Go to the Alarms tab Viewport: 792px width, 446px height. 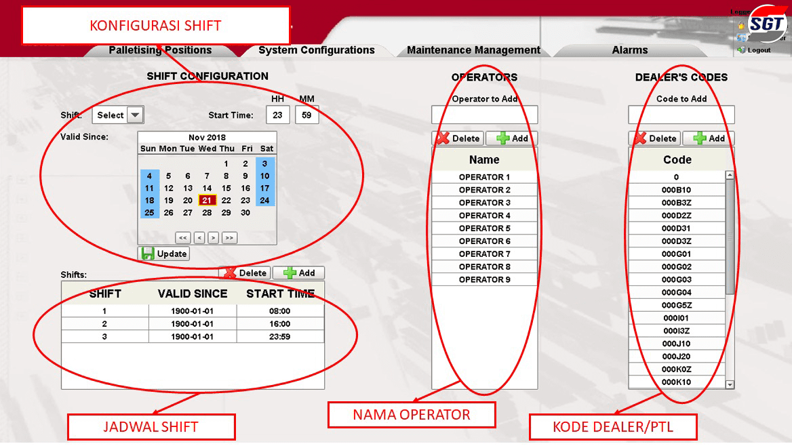630,50
